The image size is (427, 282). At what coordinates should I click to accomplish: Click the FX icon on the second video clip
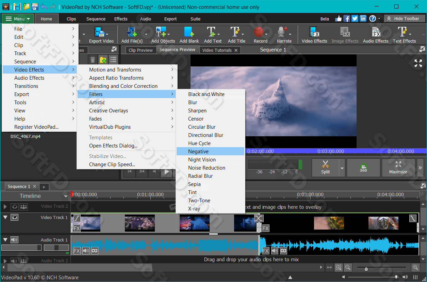coord(266,228)
